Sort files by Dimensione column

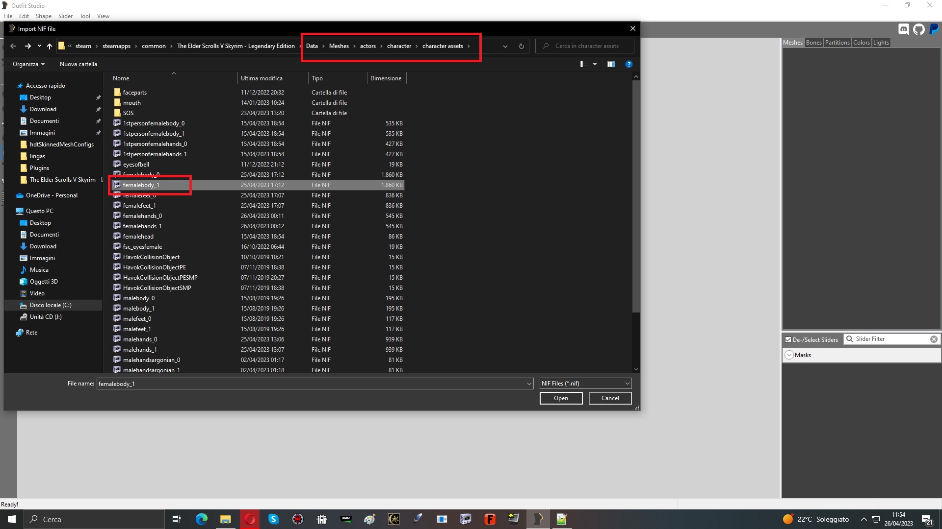pyautogui.click(x=386, y=78)
